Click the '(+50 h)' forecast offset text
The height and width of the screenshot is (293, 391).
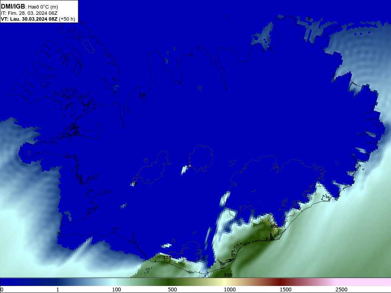point(67,19)
